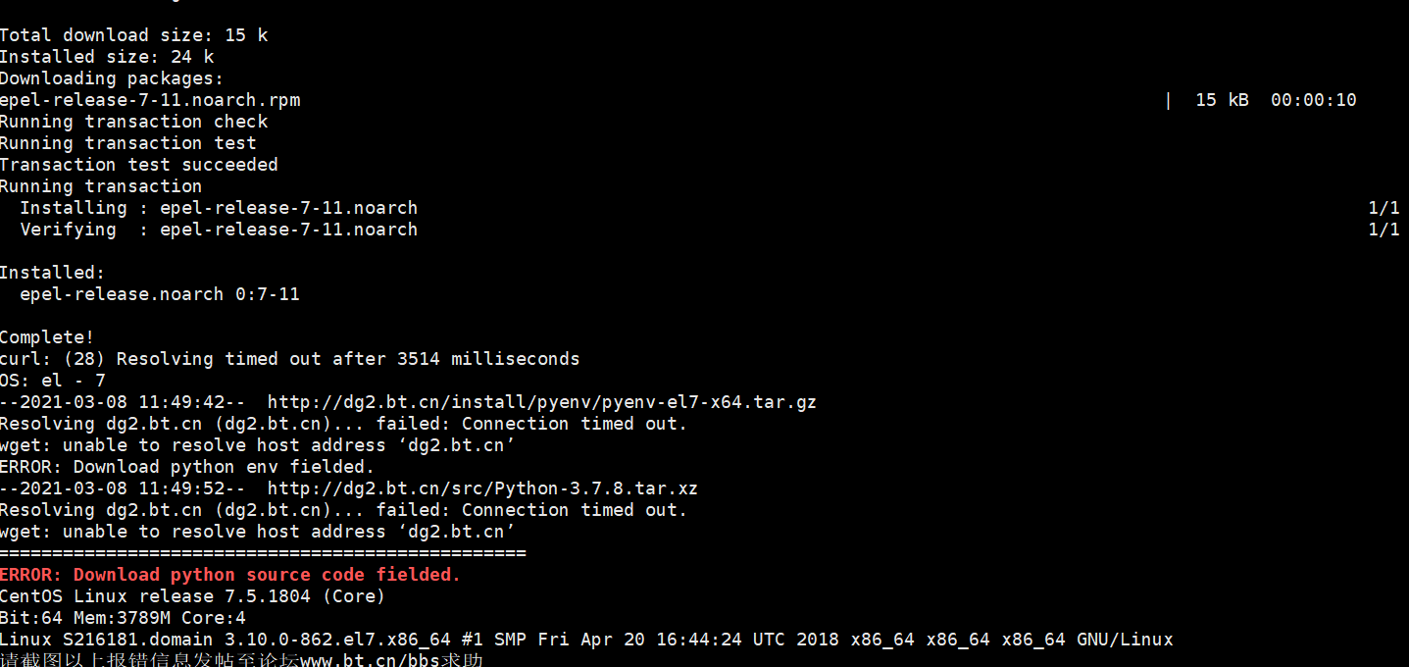Click the 'CentOS Linux release 7.5.1804 (Core)' line
Screen dimensions: 1409x667
click(x=192, y=596)
